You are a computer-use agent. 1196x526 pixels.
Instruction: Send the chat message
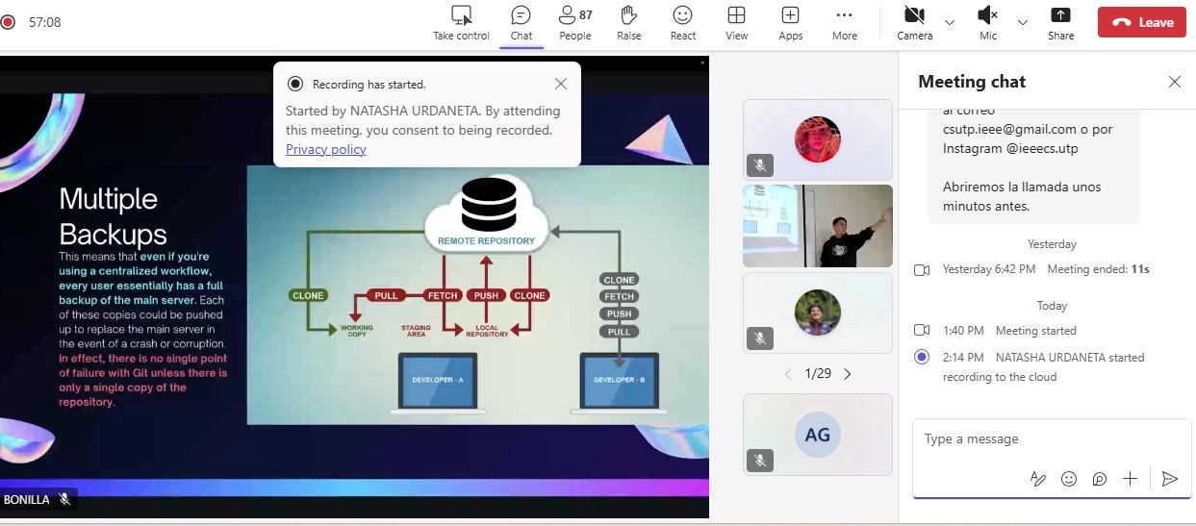(x=1169, y=479)
